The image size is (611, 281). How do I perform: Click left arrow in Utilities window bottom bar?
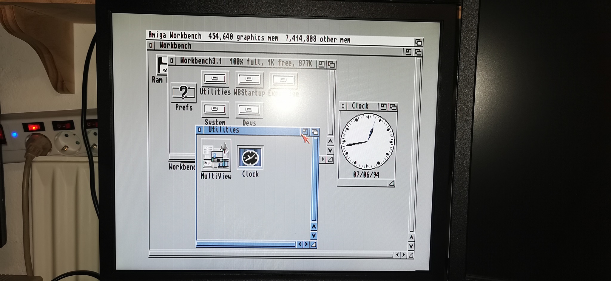(x=300, y=244)
